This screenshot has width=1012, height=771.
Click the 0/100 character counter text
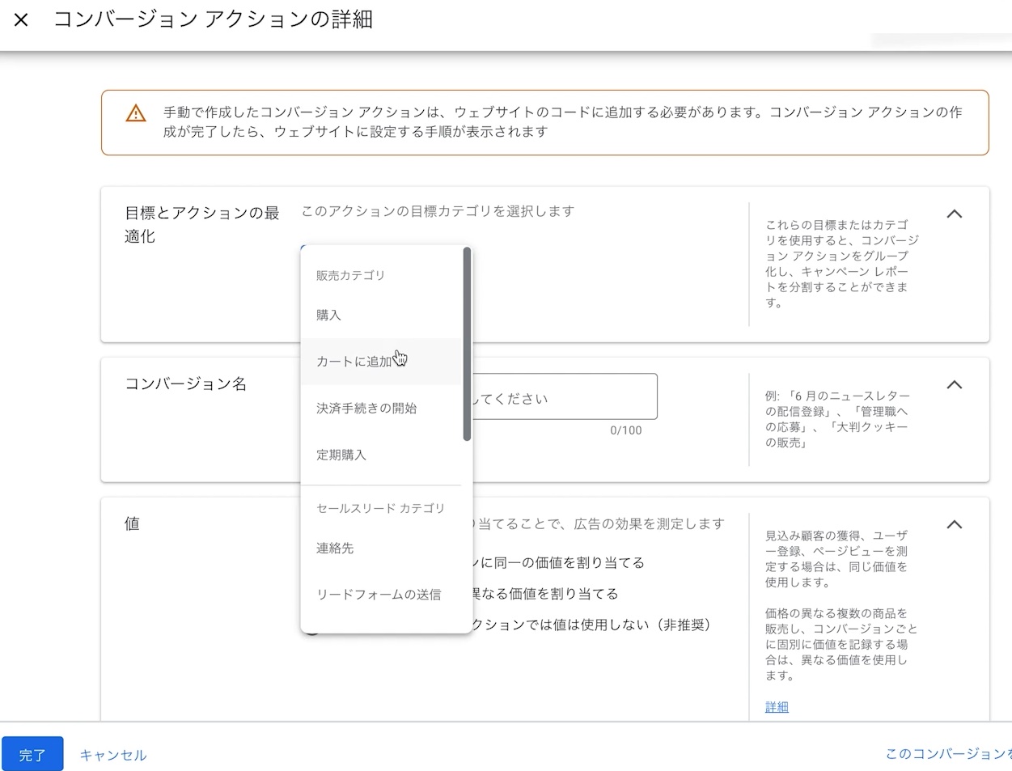tap(626, 430)
